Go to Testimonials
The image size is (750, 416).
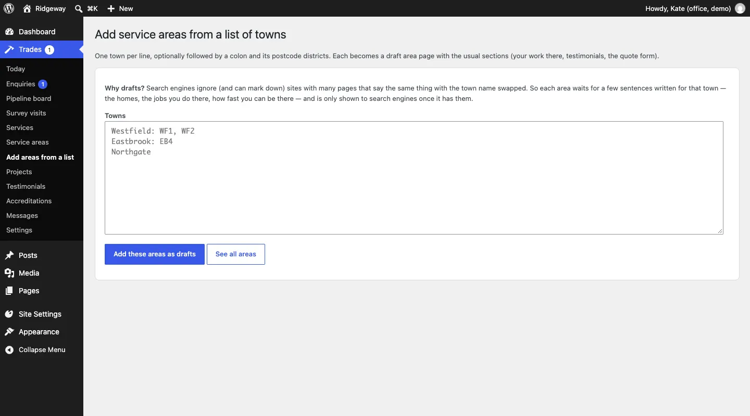(26, 186)
